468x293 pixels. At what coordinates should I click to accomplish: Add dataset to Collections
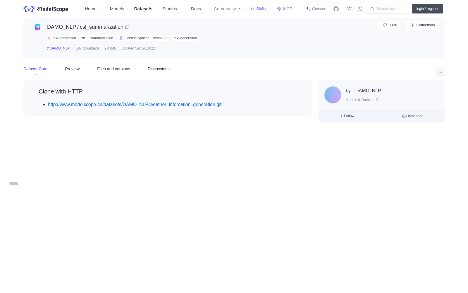(422, 25)
